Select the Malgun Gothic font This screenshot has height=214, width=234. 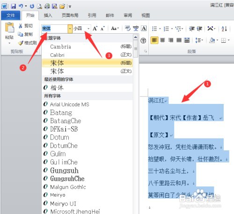[88, 187]
